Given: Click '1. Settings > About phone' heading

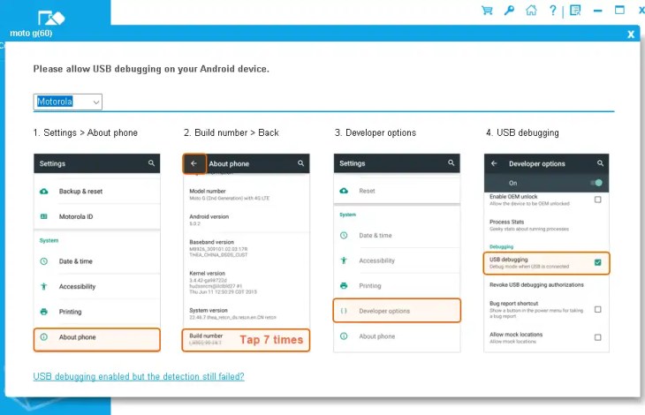Looking at the screenshot, I should [86, 132].
